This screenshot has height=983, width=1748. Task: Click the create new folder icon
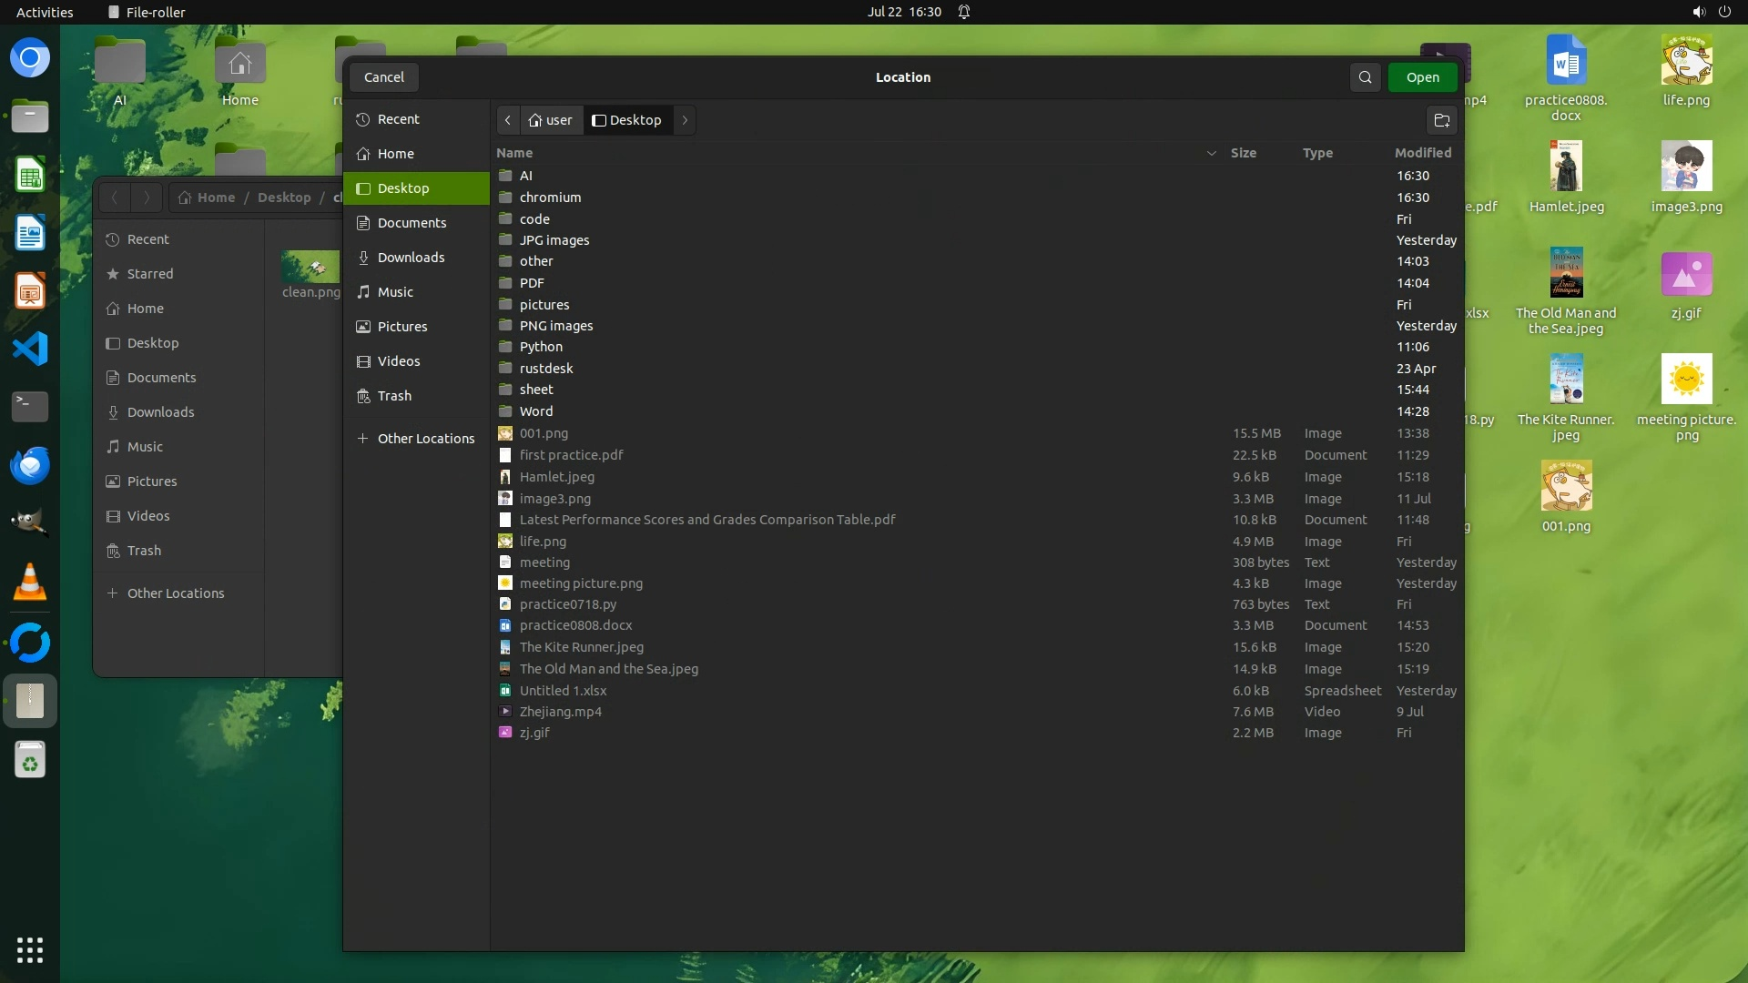1441,120
